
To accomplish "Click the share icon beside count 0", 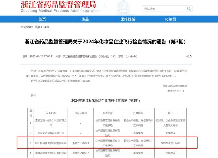I will pos(187,56).
